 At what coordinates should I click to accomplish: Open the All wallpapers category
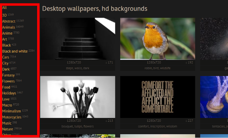5,8
